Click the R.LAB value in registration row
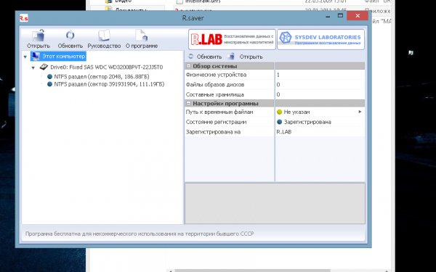Screen dimensions: 436x272 284,132
